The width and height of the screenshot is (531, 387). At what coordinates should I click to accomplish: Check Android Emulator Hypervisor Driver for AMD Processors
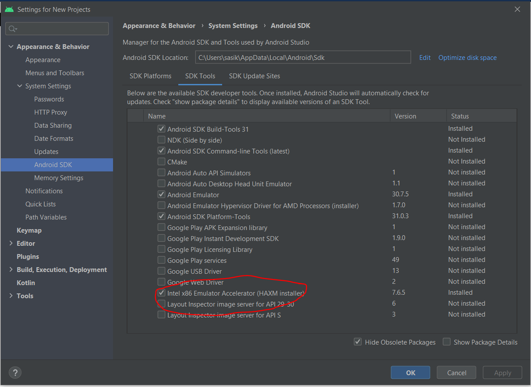(162, 206)
